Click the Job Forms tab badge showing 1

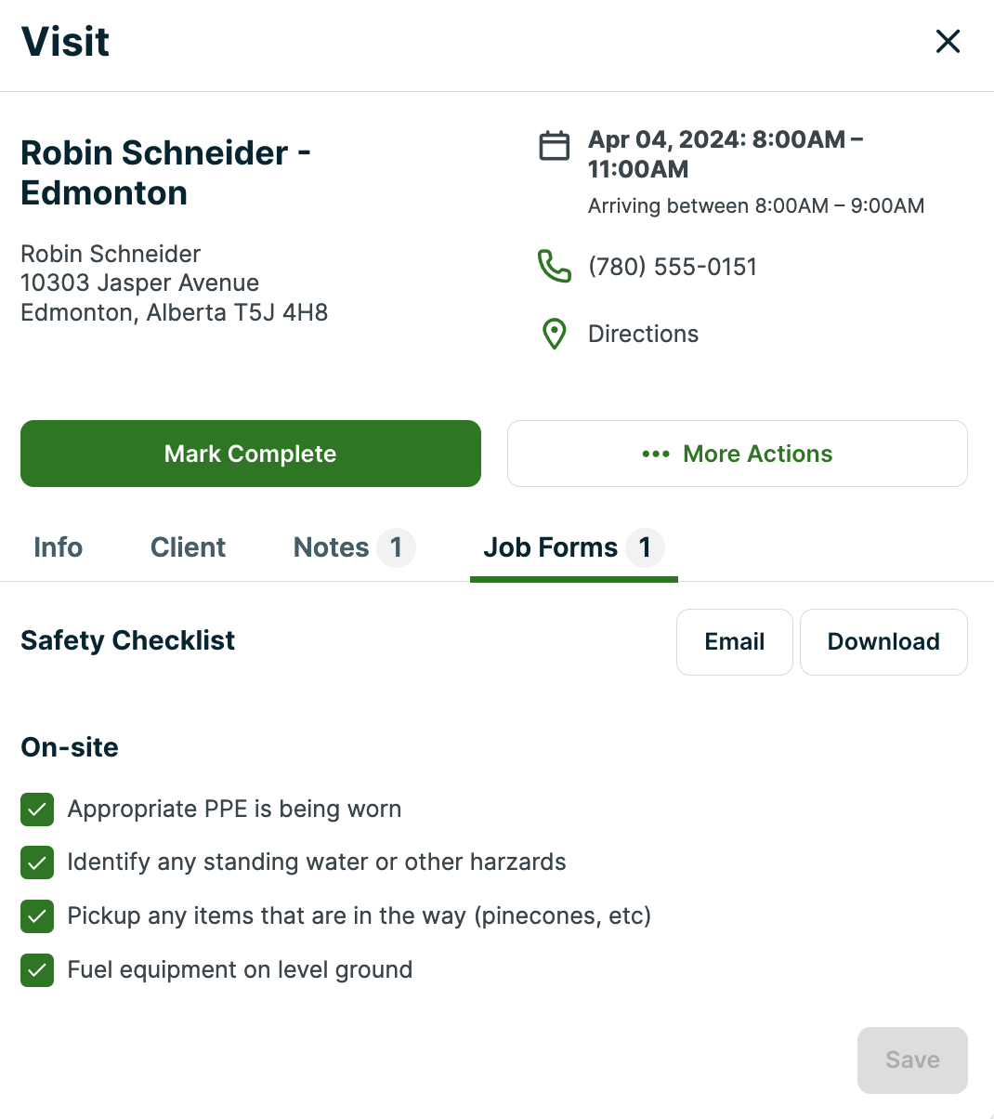pyautogui.click(x=646, y=547)
